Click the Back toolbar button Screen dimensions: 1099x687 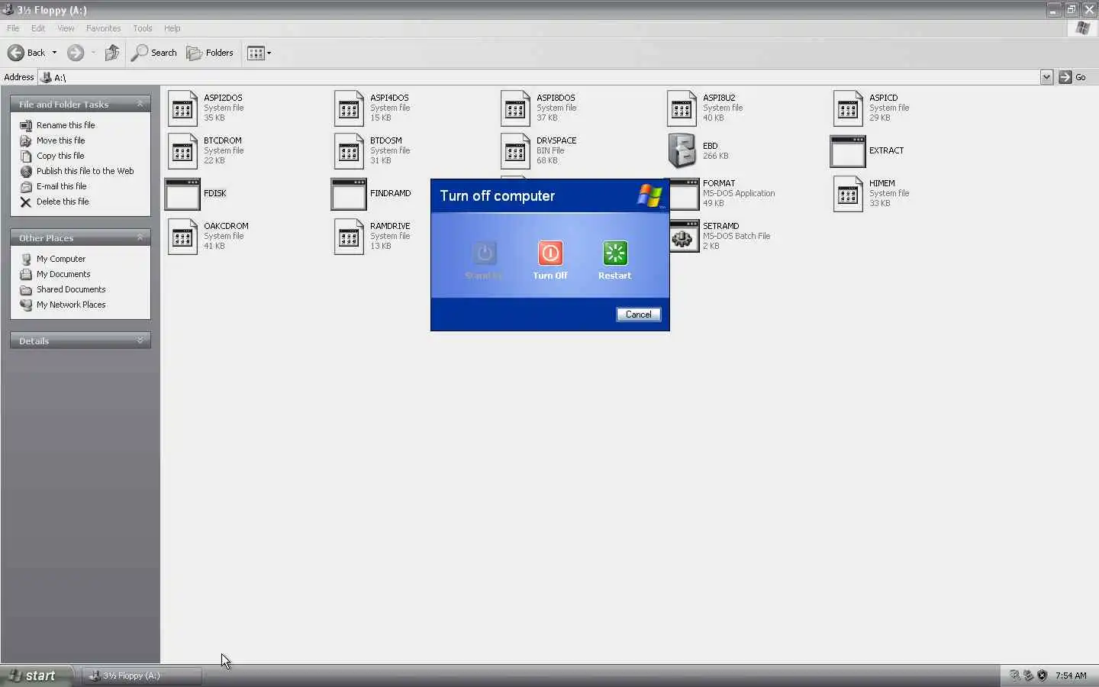point(27,53)
